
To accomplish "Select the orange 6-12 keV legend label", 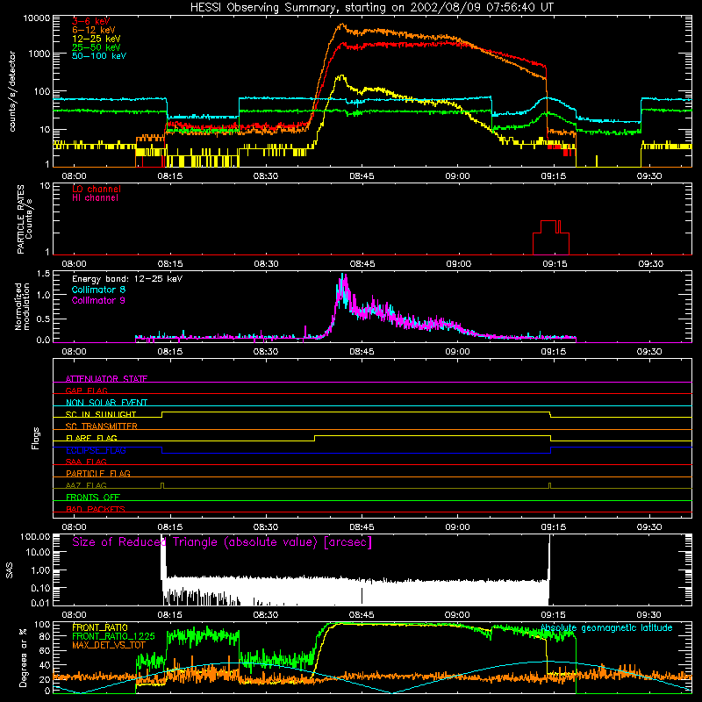I will click(x=94, y=30).
